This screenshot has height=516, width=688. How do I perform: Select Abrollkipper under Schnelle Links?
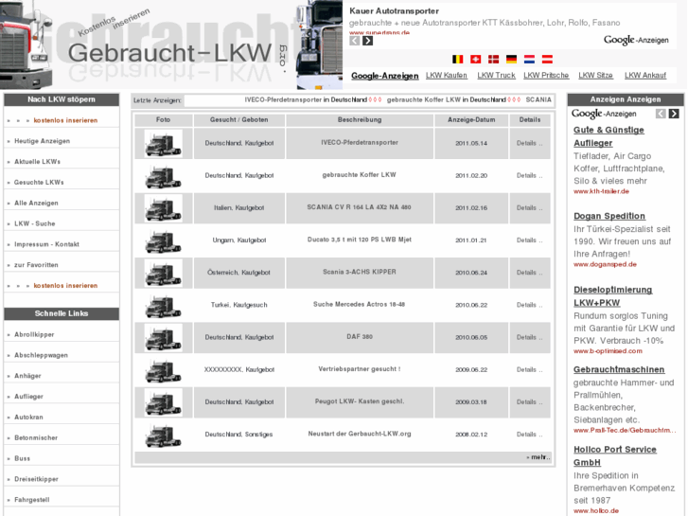[34, 334]
